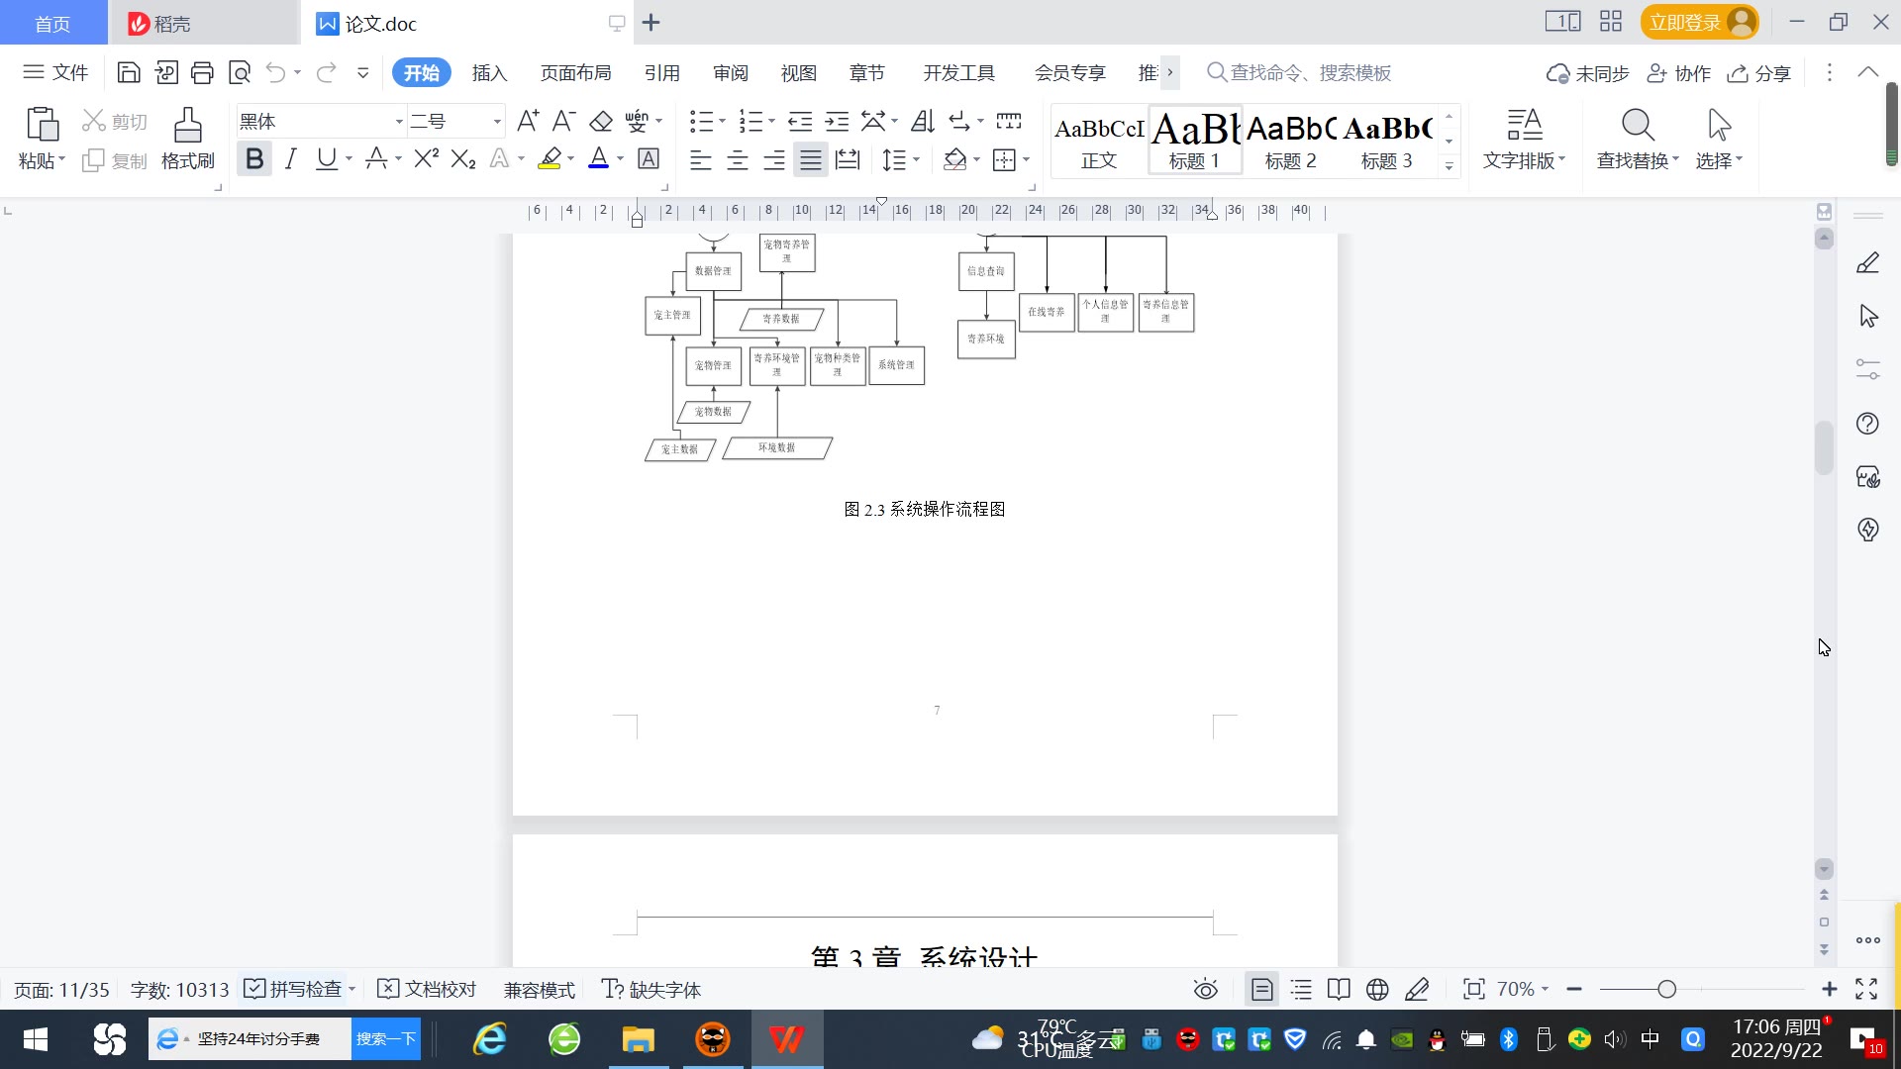The height and width of the screenshot is (1069, 1901).
Task: Click the pen edit icon in right sidebar
Action: (x=1867, y=263)
